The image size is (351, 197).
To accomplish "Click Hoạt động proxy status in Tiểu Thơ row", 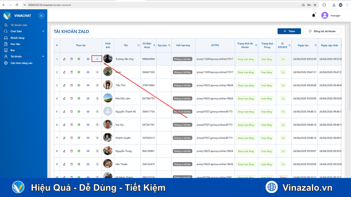I will pyautogui.click(x=267, y=85).
